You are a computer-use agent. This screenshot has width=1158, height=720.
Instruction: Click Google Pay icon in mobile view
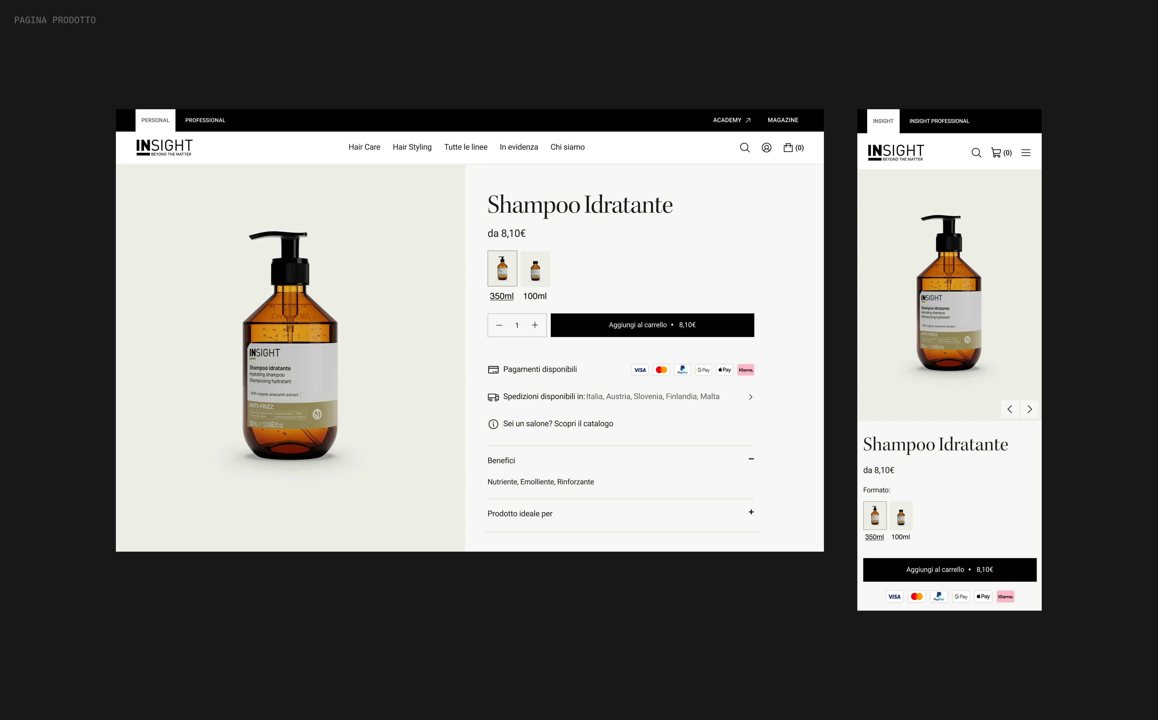point(961,597)
